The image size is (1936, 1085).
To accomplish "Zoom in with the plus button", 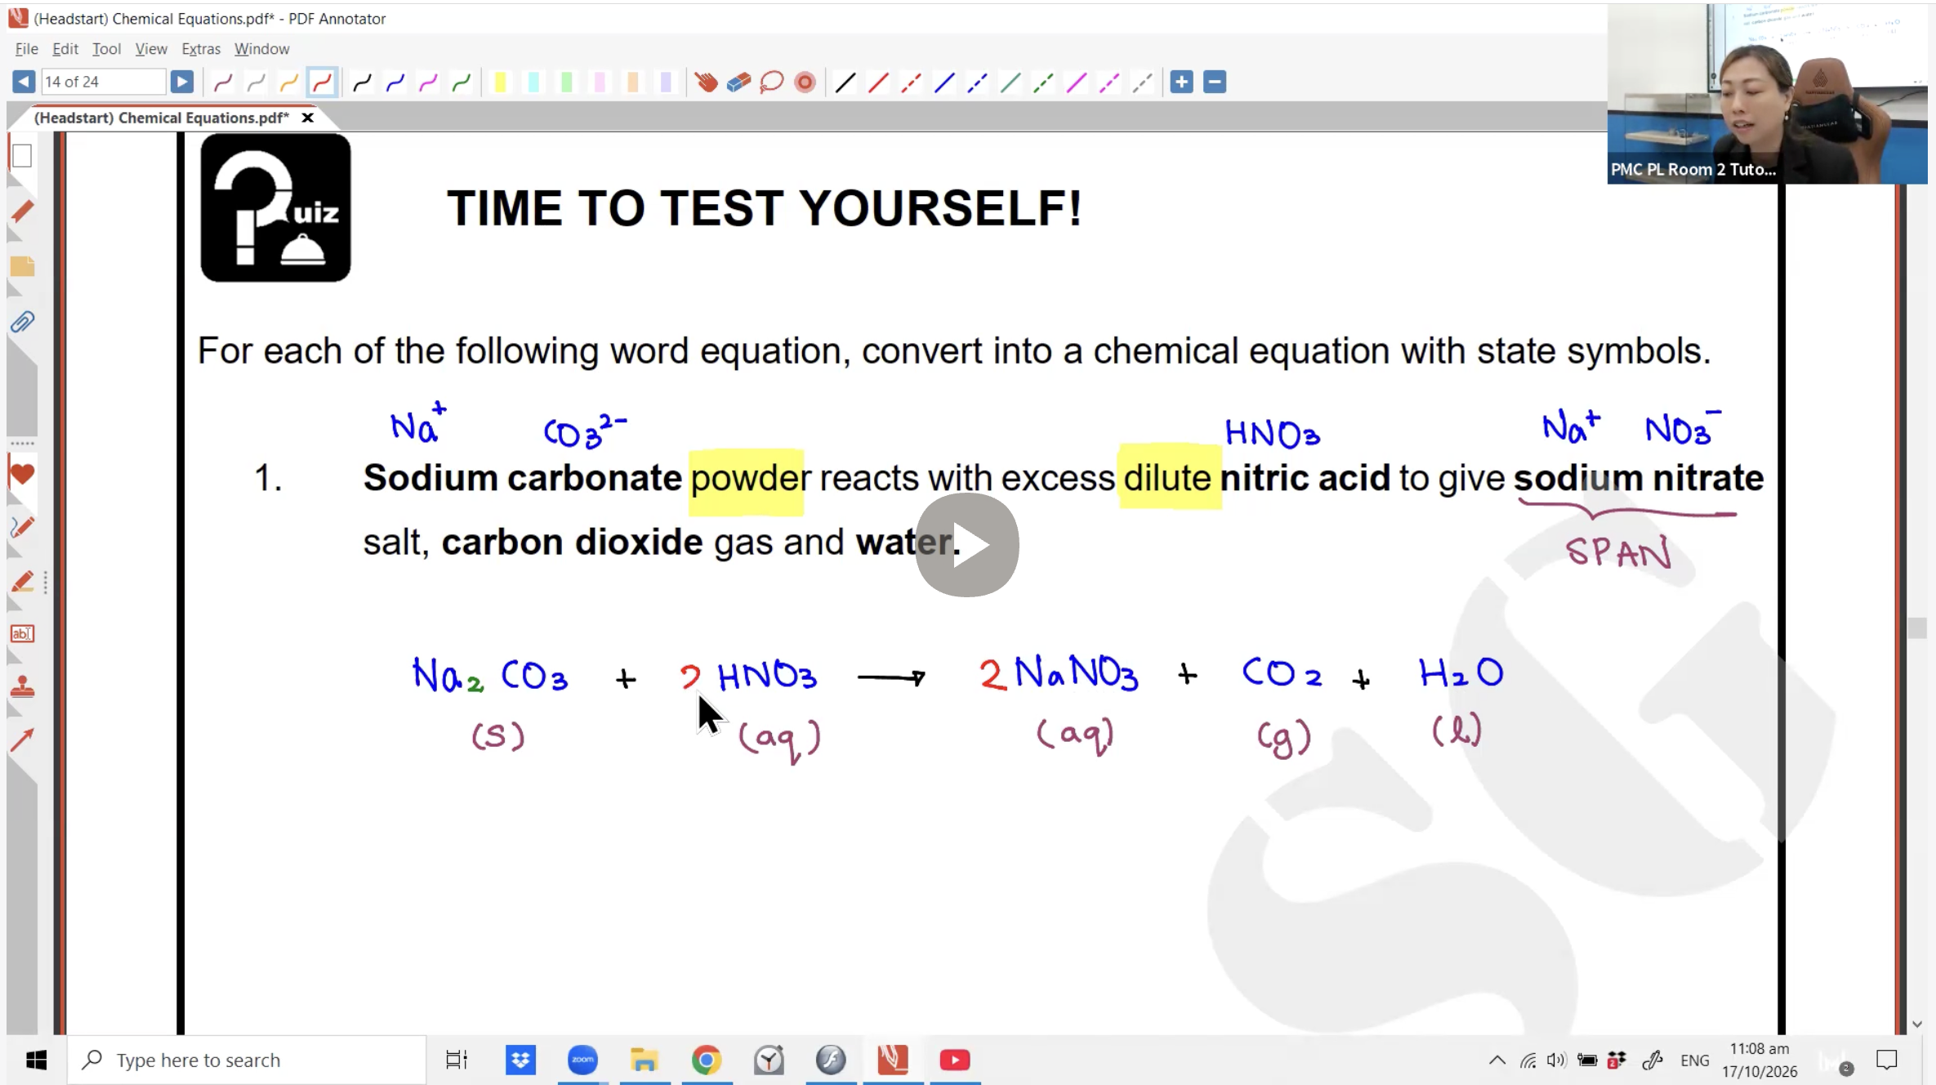I will point(1181,82).
